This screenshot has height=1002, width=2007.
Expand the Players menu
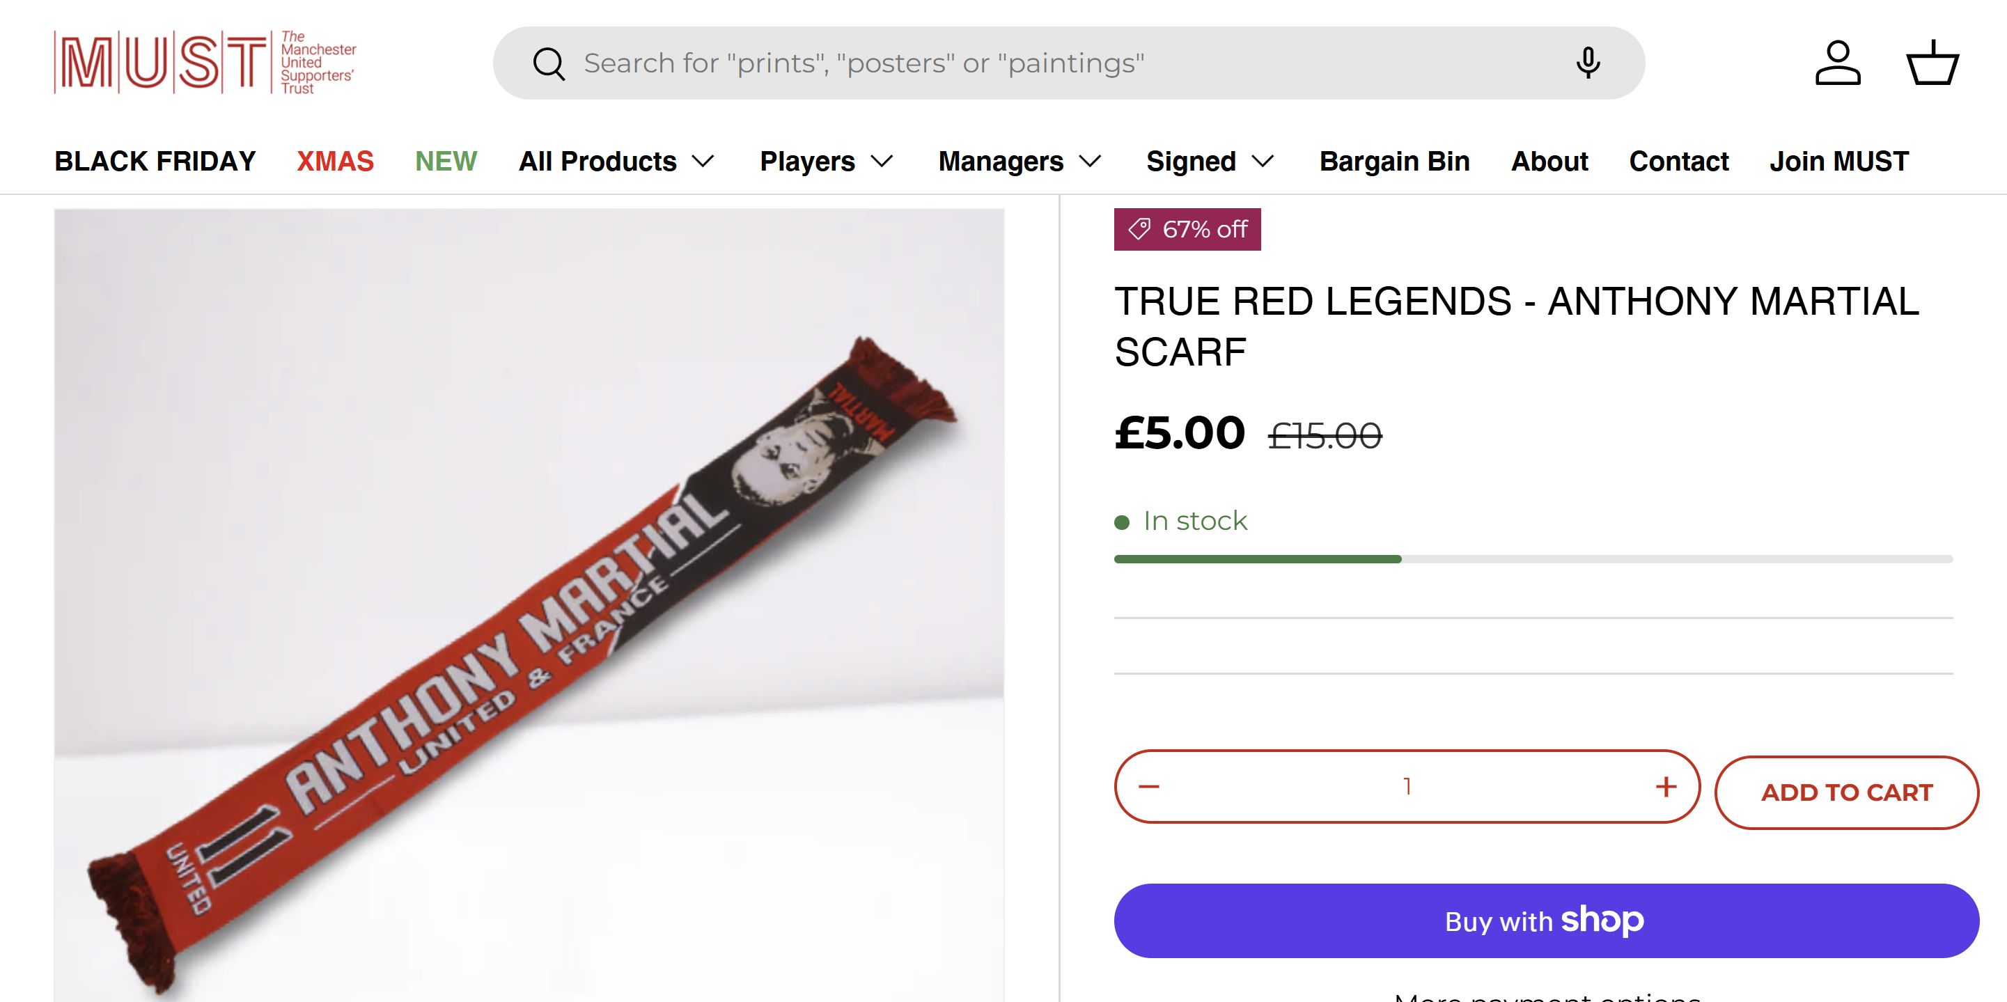tap(826, 162)
